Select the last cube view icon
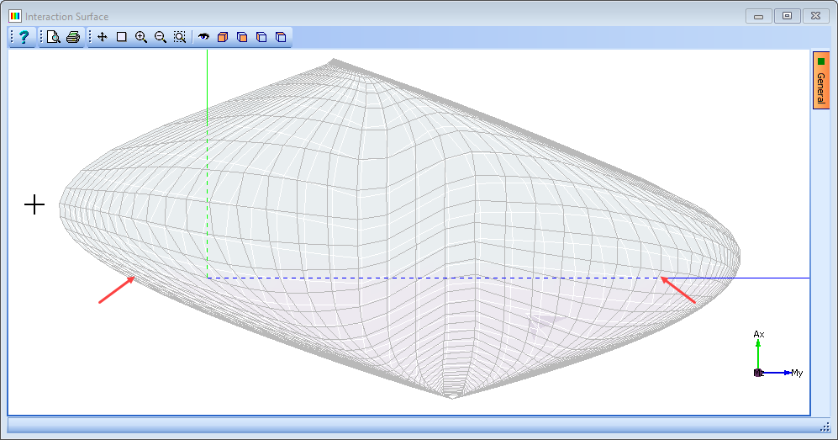The image size is (838, 440). [281, 37]
